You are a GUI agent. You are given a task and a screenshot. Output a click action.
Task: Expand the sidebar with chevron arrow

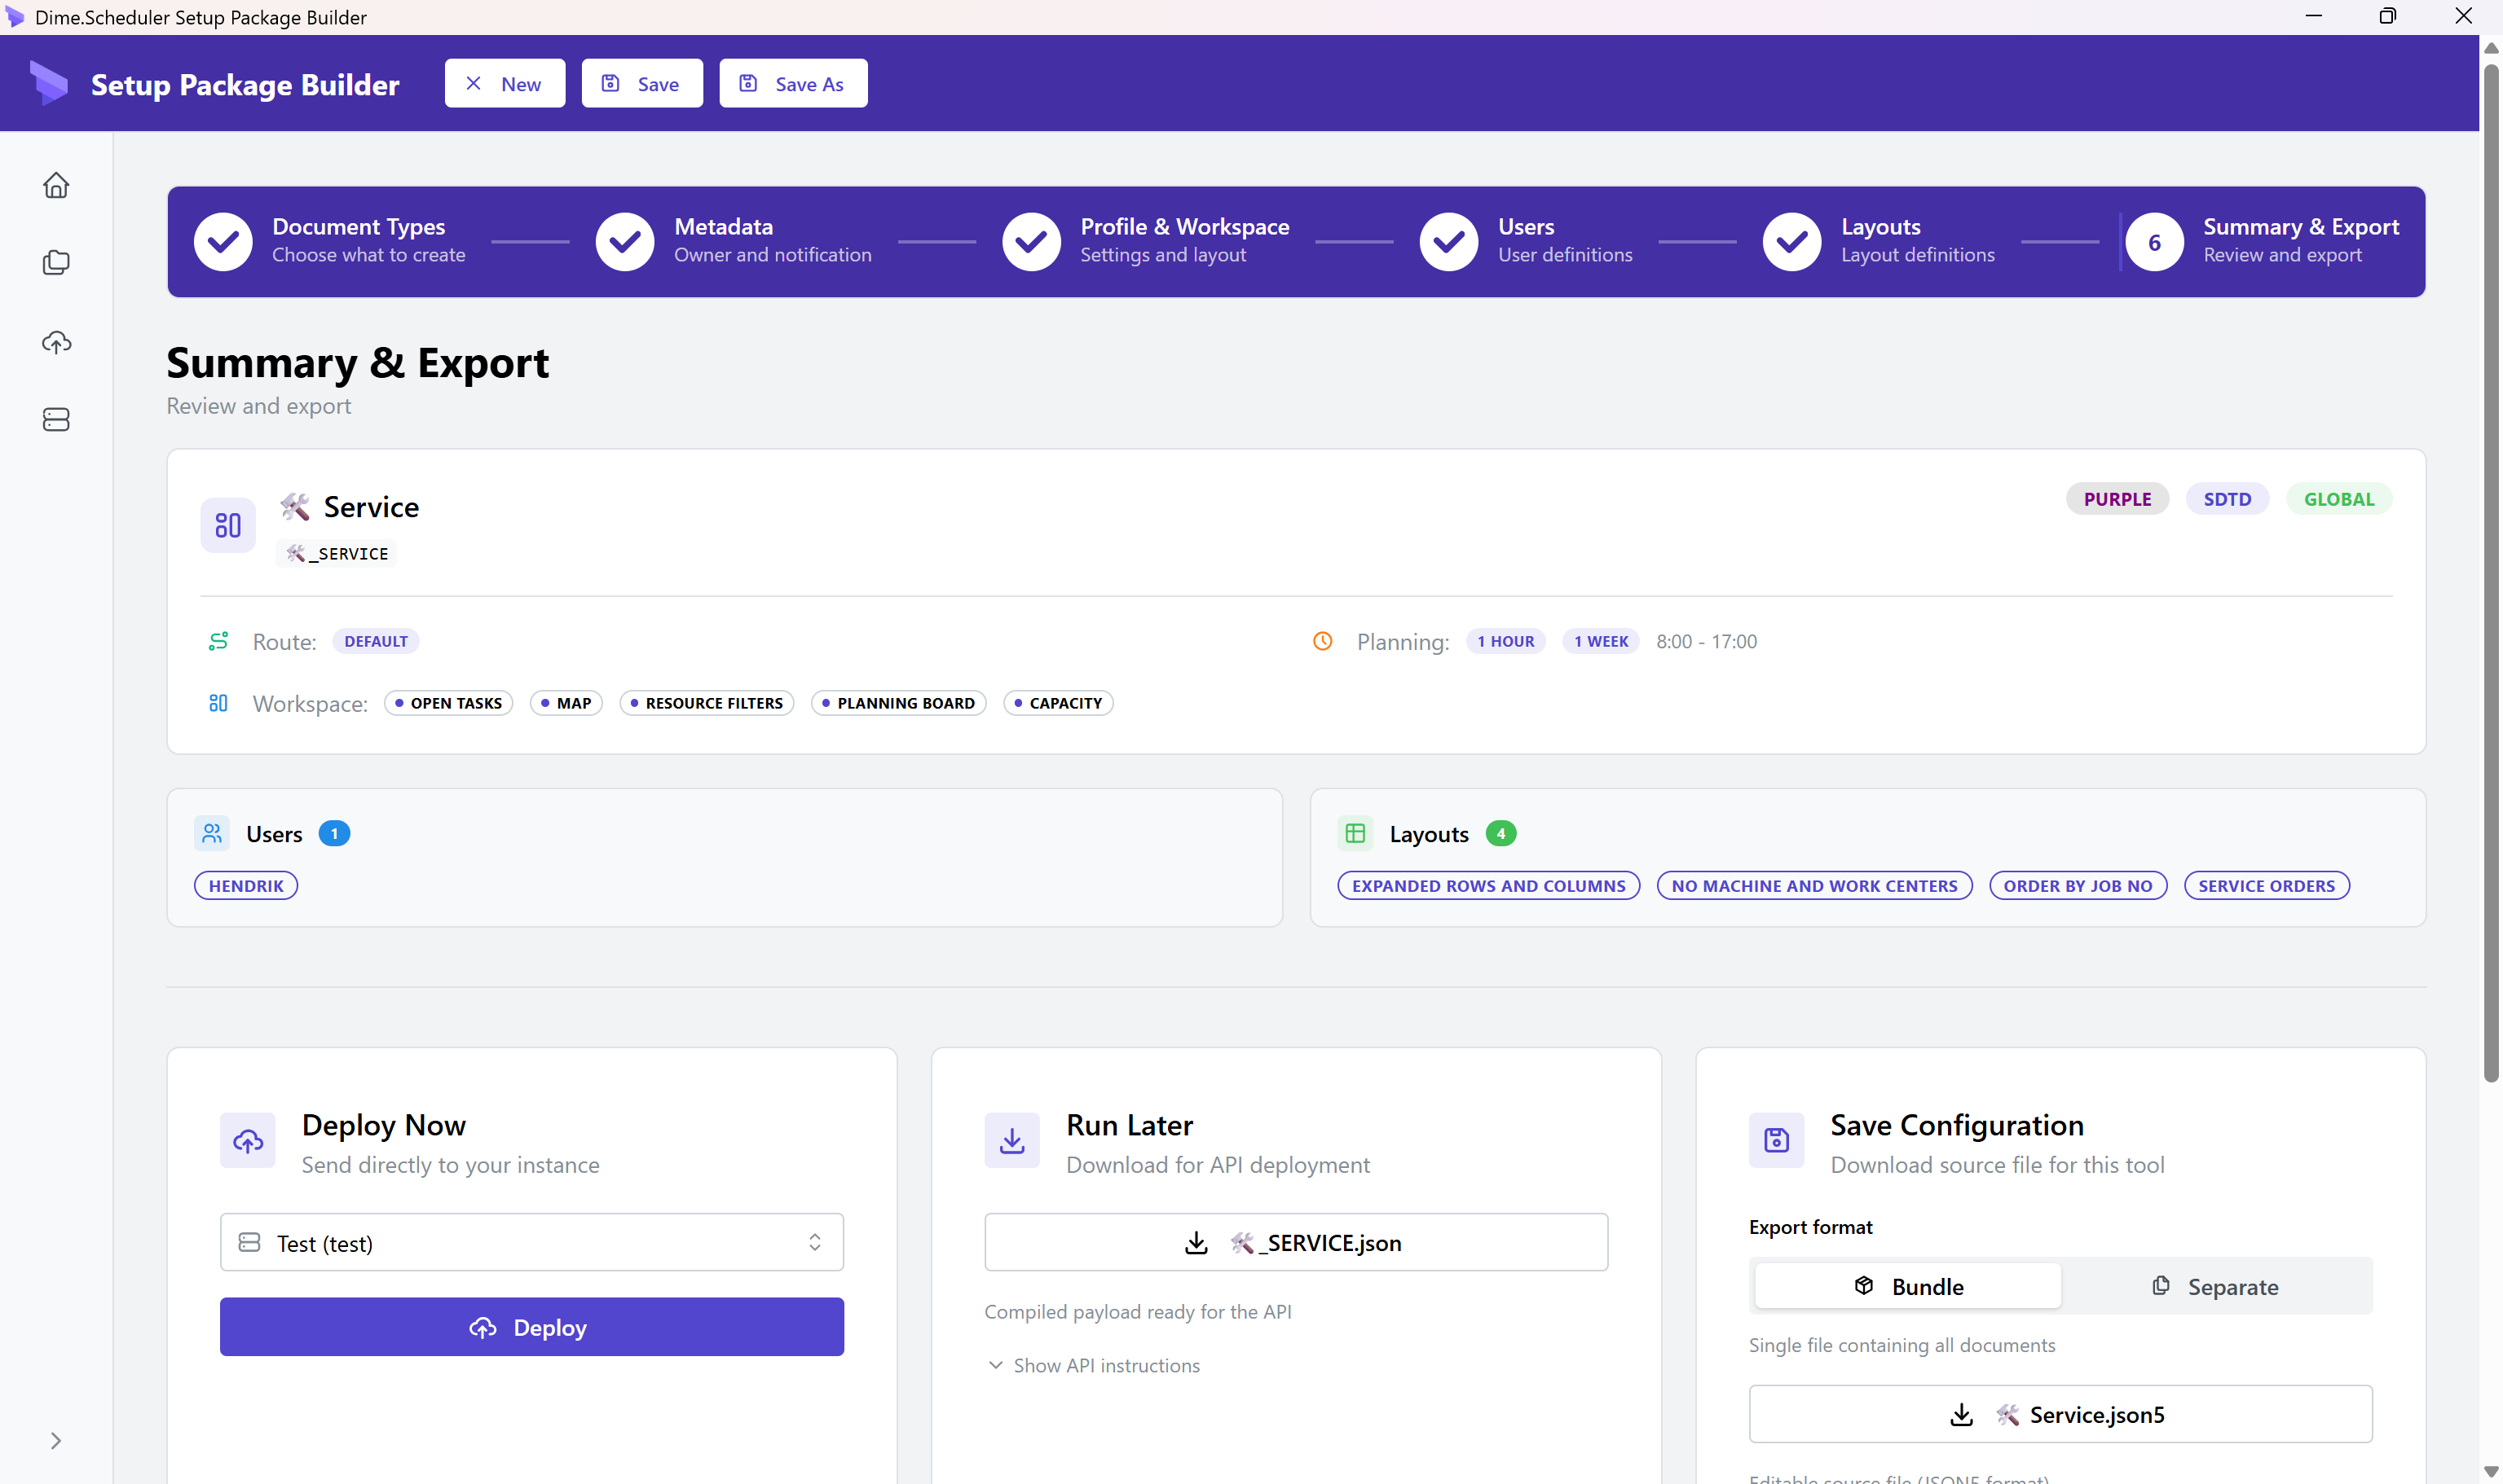tap(56, 1441)
